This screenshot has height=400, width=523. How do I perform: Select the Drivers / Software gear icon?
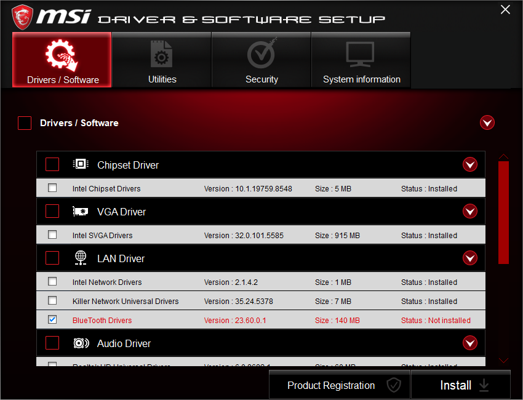coord(62,54)
